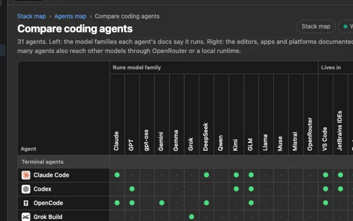This screenshot has width=353, height=221.
Task: Click the Codex agent icon
Action: click(x=26, y=189)
